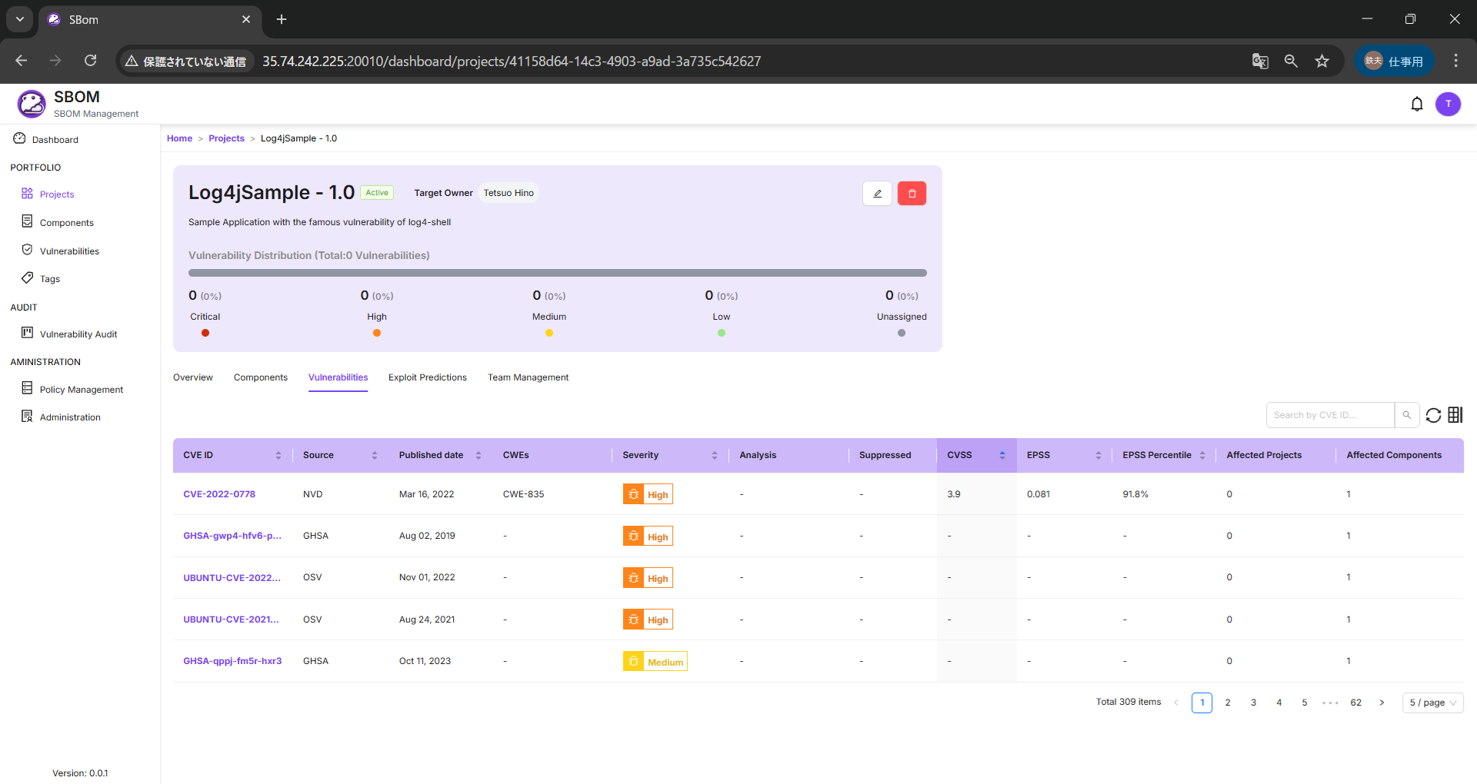Go to next page of results

tap(1382, 703)
